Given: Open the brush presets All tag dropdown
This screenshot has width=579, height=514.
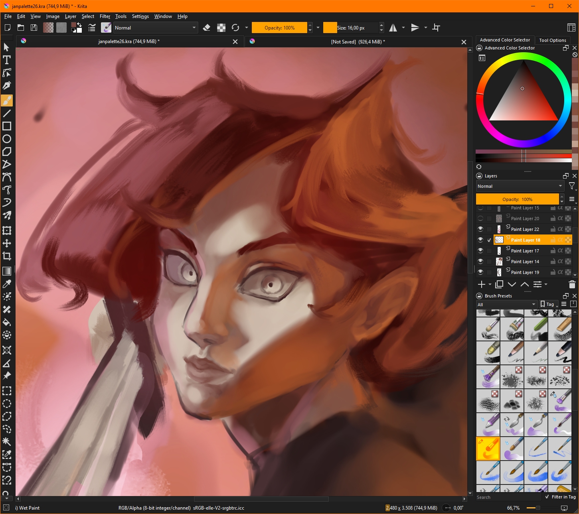Looking at the screenshot, I should click(x=506, y=304).
